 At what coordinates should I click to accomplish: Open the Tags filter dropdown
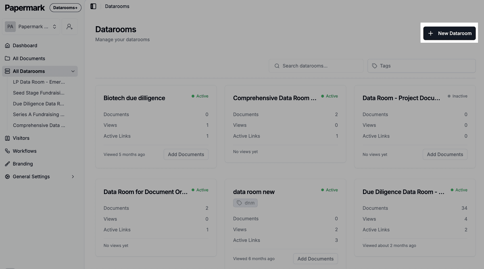[x=421, y=66]
